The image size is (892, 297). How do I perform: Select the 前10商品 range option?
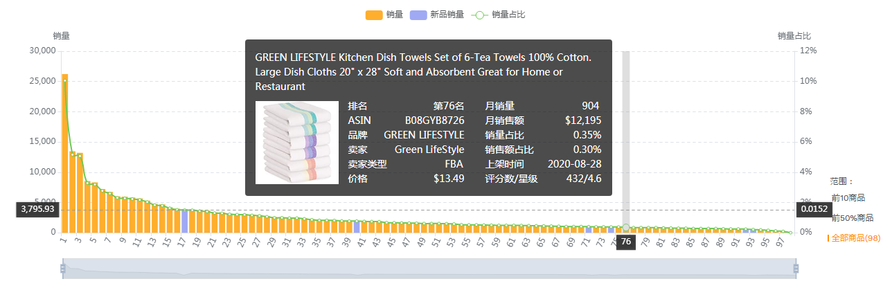pyautogui.click(x=848, y=199)
